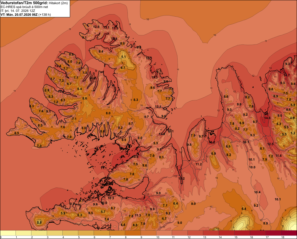The image size is (297, 239).
Task: Select the 11.2 temperature label
Action: coord(199,164)
